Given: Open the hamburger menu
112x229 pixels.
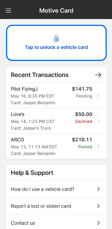Looking at the screenshot, I should 8,11.
